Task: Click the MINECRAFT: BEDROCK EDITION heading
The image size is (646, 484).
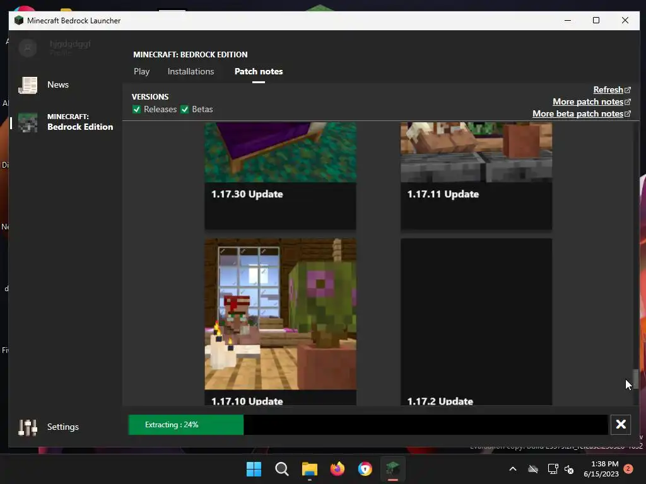Action: click(191, 55)
